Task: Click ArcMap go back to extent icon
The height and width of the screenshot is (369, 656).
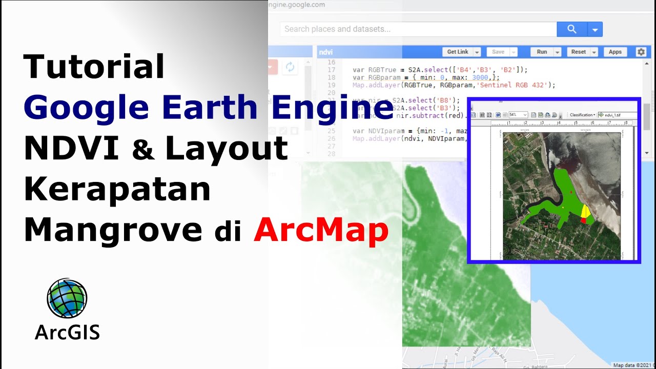Action: point(498,115)
